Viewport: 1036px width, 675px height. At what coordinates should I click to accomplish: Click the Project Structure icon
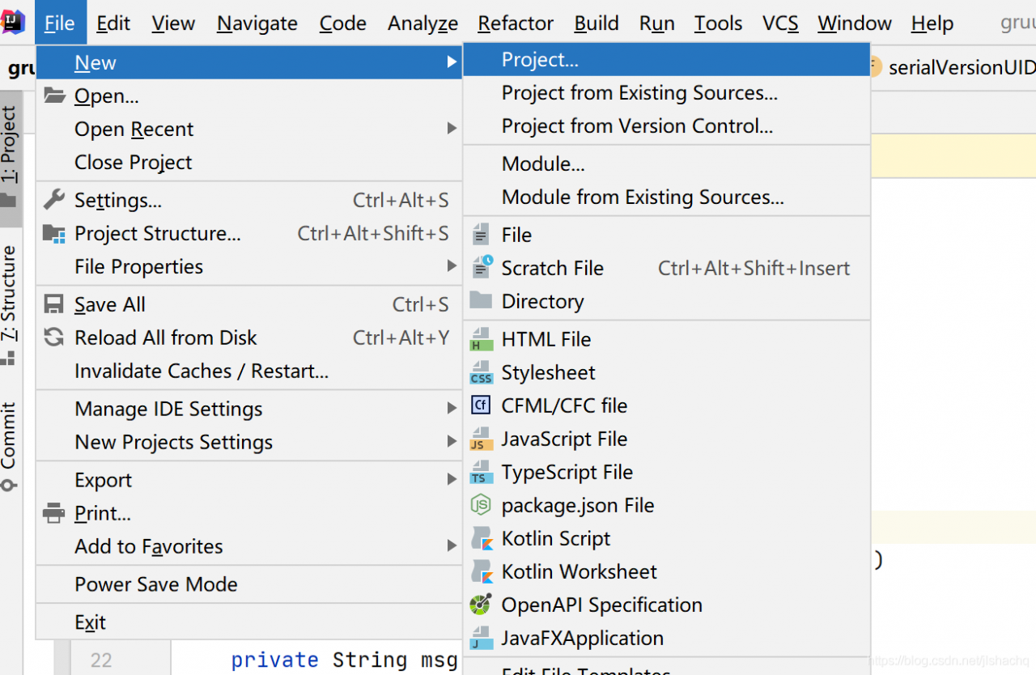(x=53, y=233)
